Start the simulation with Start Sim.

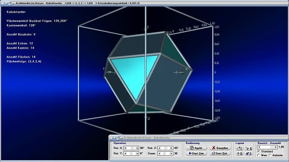[x=196, y=153]
